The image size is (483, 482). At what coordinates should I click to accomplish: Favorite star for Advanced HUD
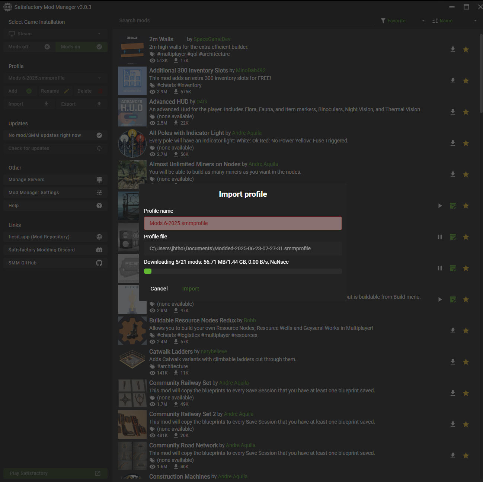466,112
